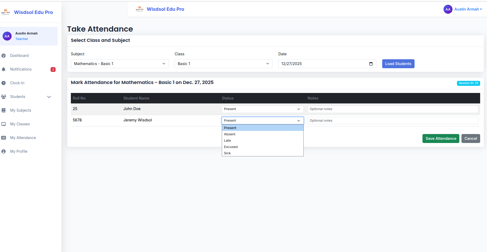Click the My Profile person icon

coord(4,151)
